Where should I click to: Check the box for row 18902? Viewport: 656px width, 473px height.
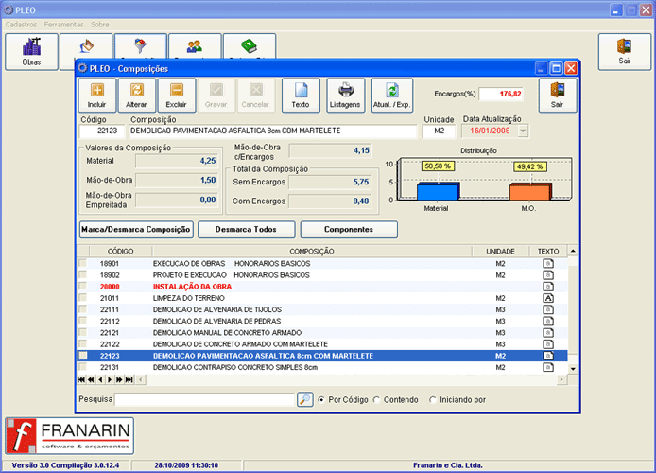click(x=83, y=274)
